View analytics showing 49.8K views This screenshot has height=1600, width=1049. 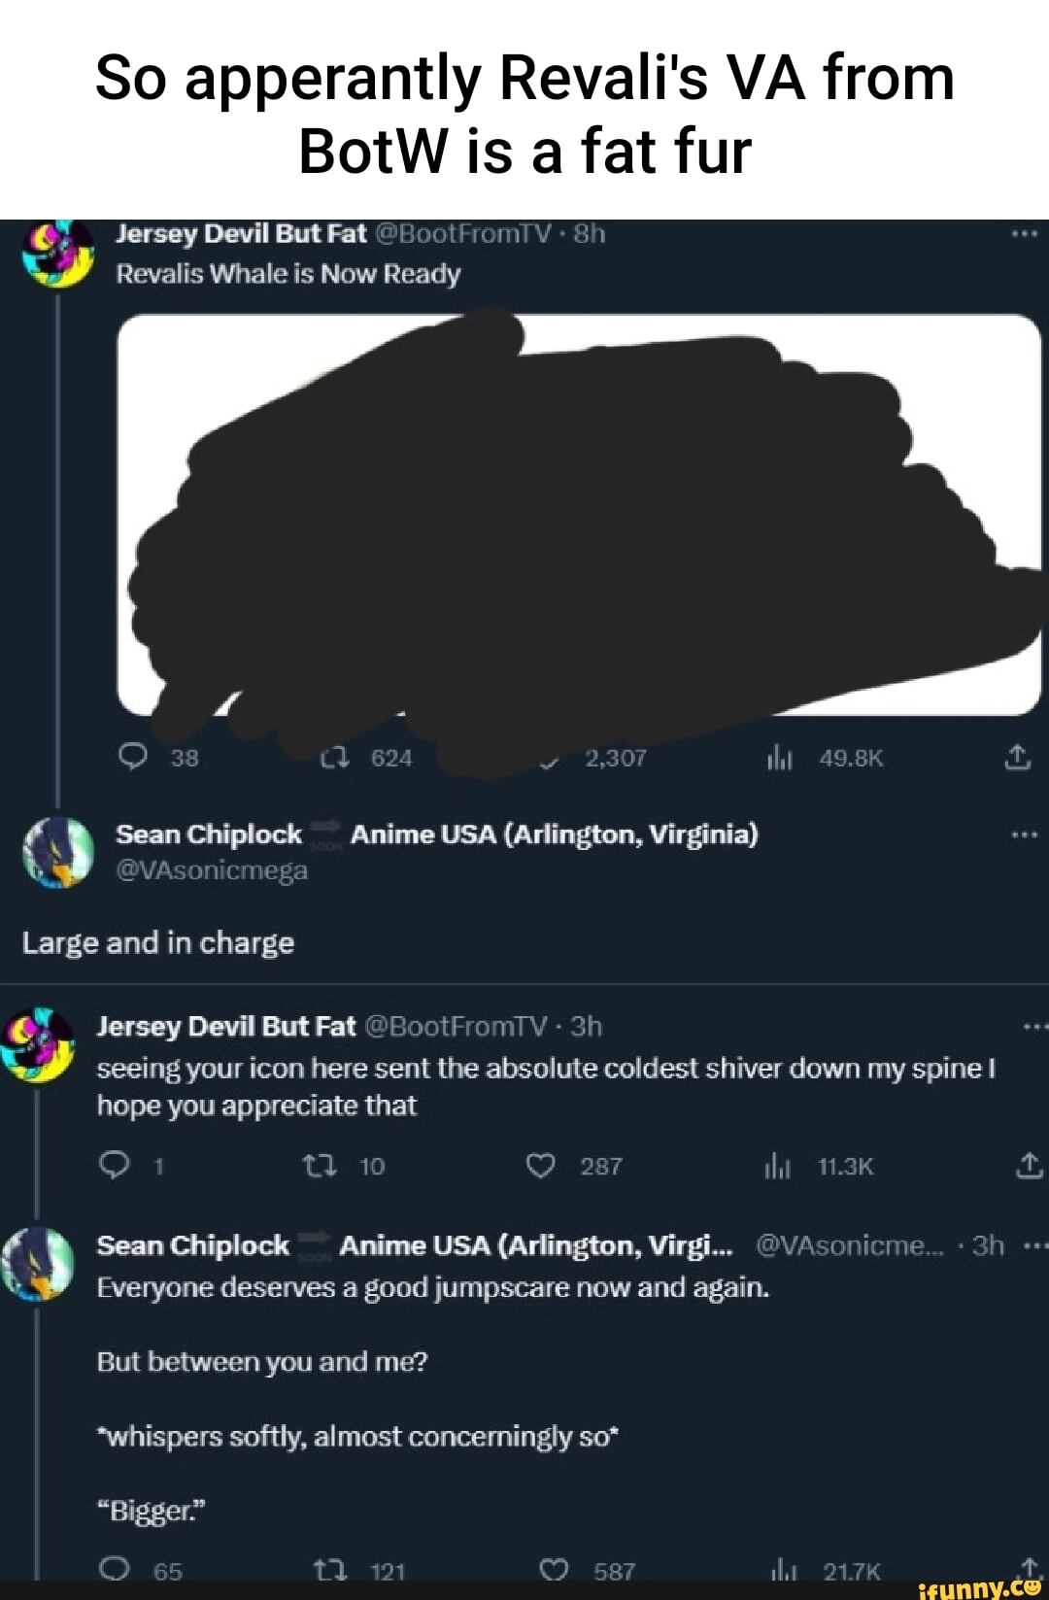click(x=780, y=758)
